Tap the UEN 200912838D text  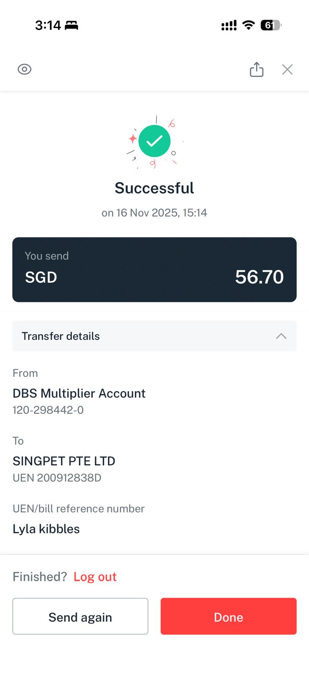(x=57, y=478)
